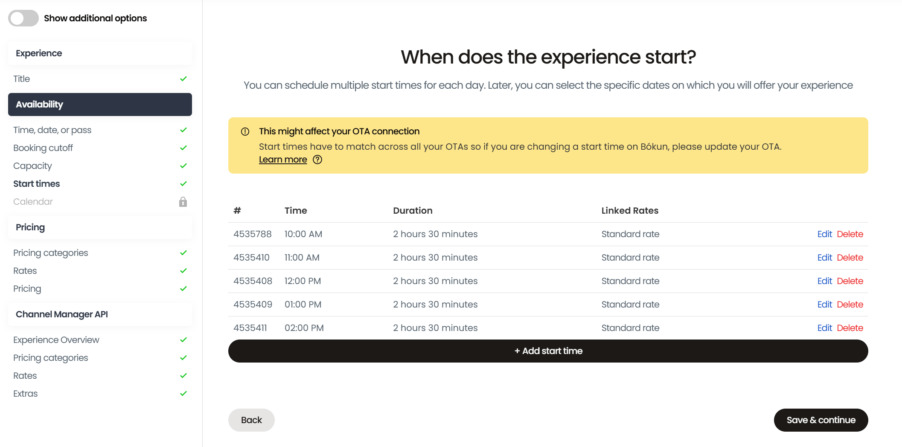Click the checkmark next to Extras
Screen dimensions: 902x447
(x=183, y=394)
